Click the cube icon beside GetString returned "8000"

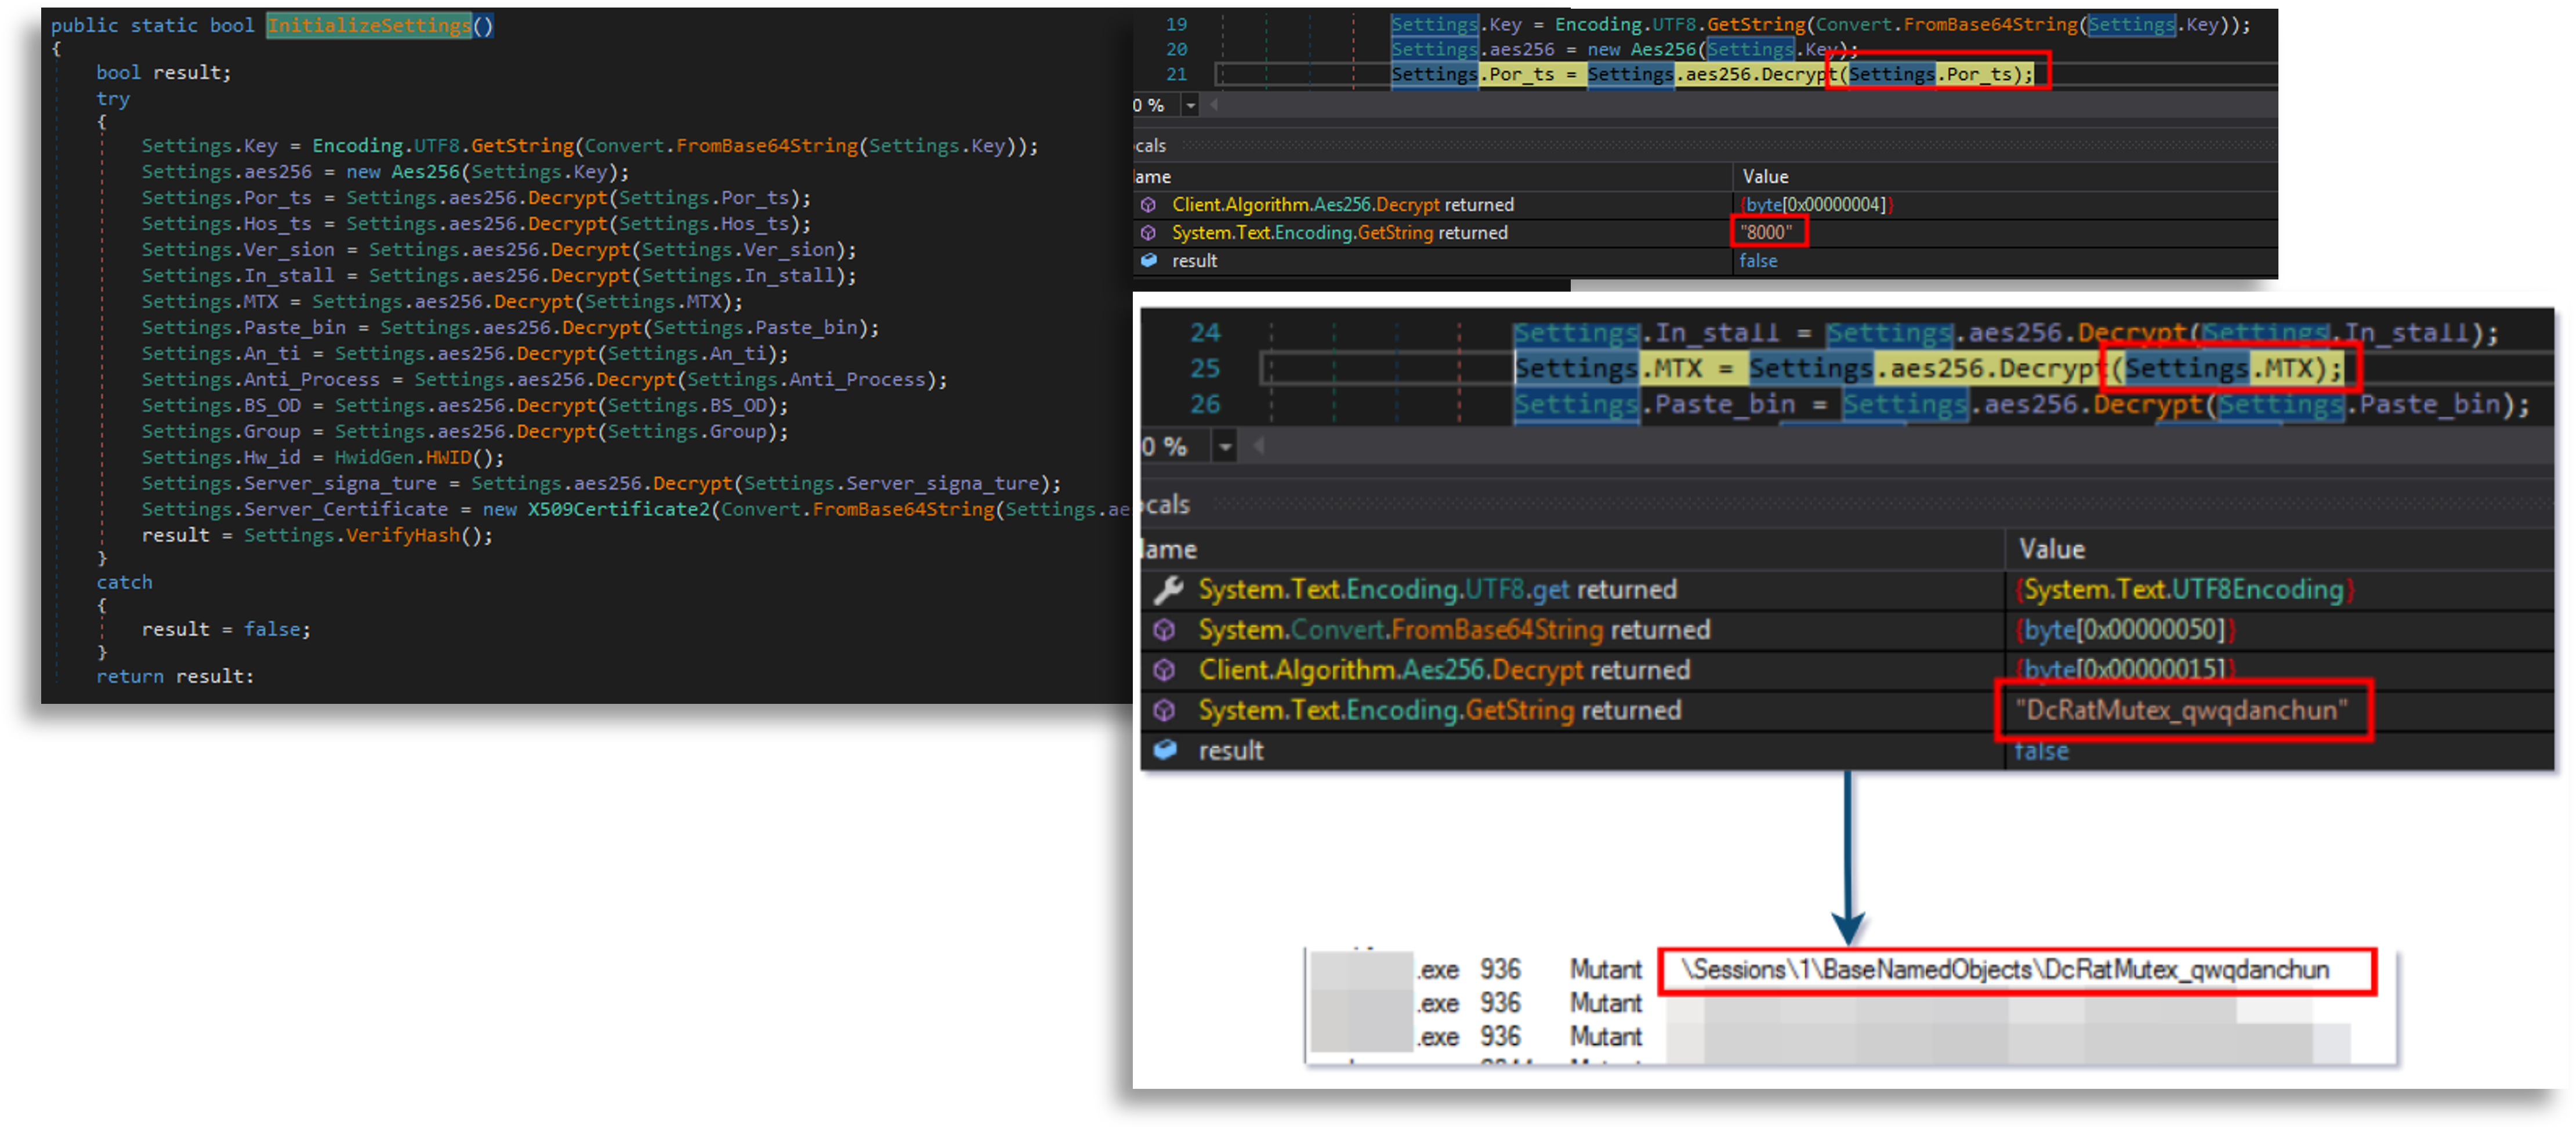(1148, 233)
